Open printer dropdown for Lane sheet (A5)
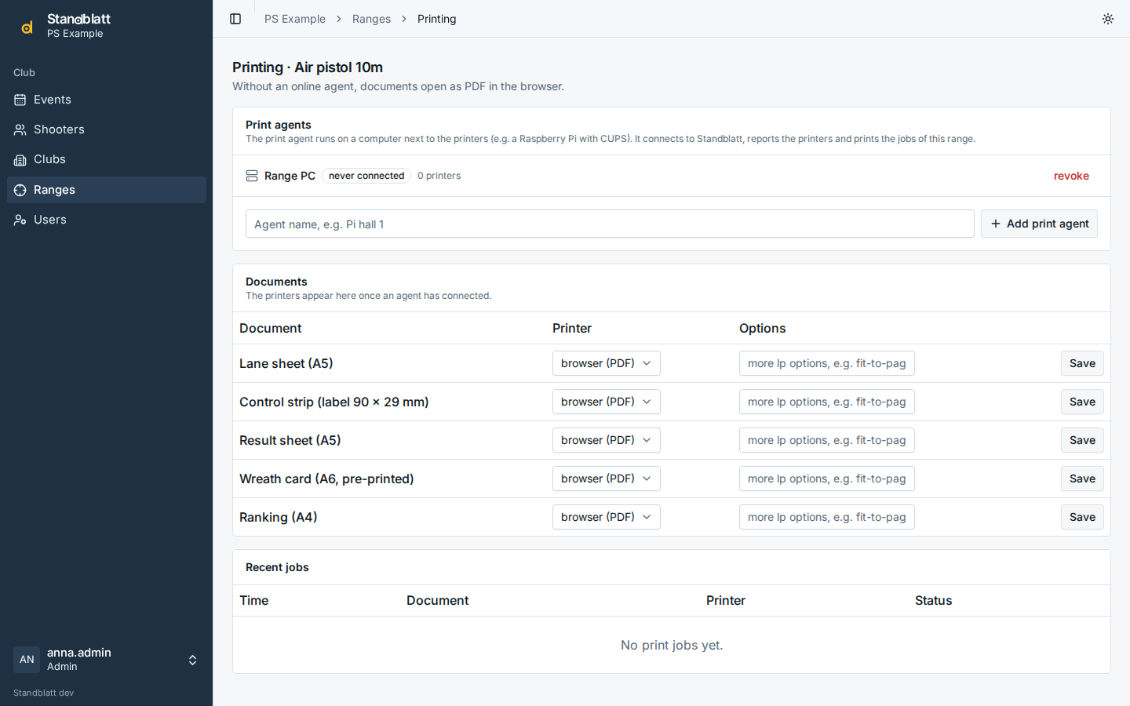 click(607, 363)
